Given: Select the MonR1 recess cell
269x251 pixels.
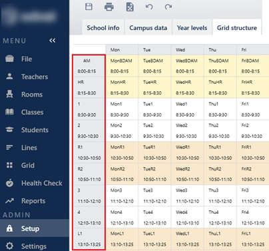Looking at the screenshot, I should click(x=122, y=152).
